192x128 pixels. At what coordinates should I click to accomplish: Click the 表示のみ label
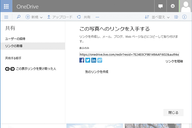tap(84, 48)
